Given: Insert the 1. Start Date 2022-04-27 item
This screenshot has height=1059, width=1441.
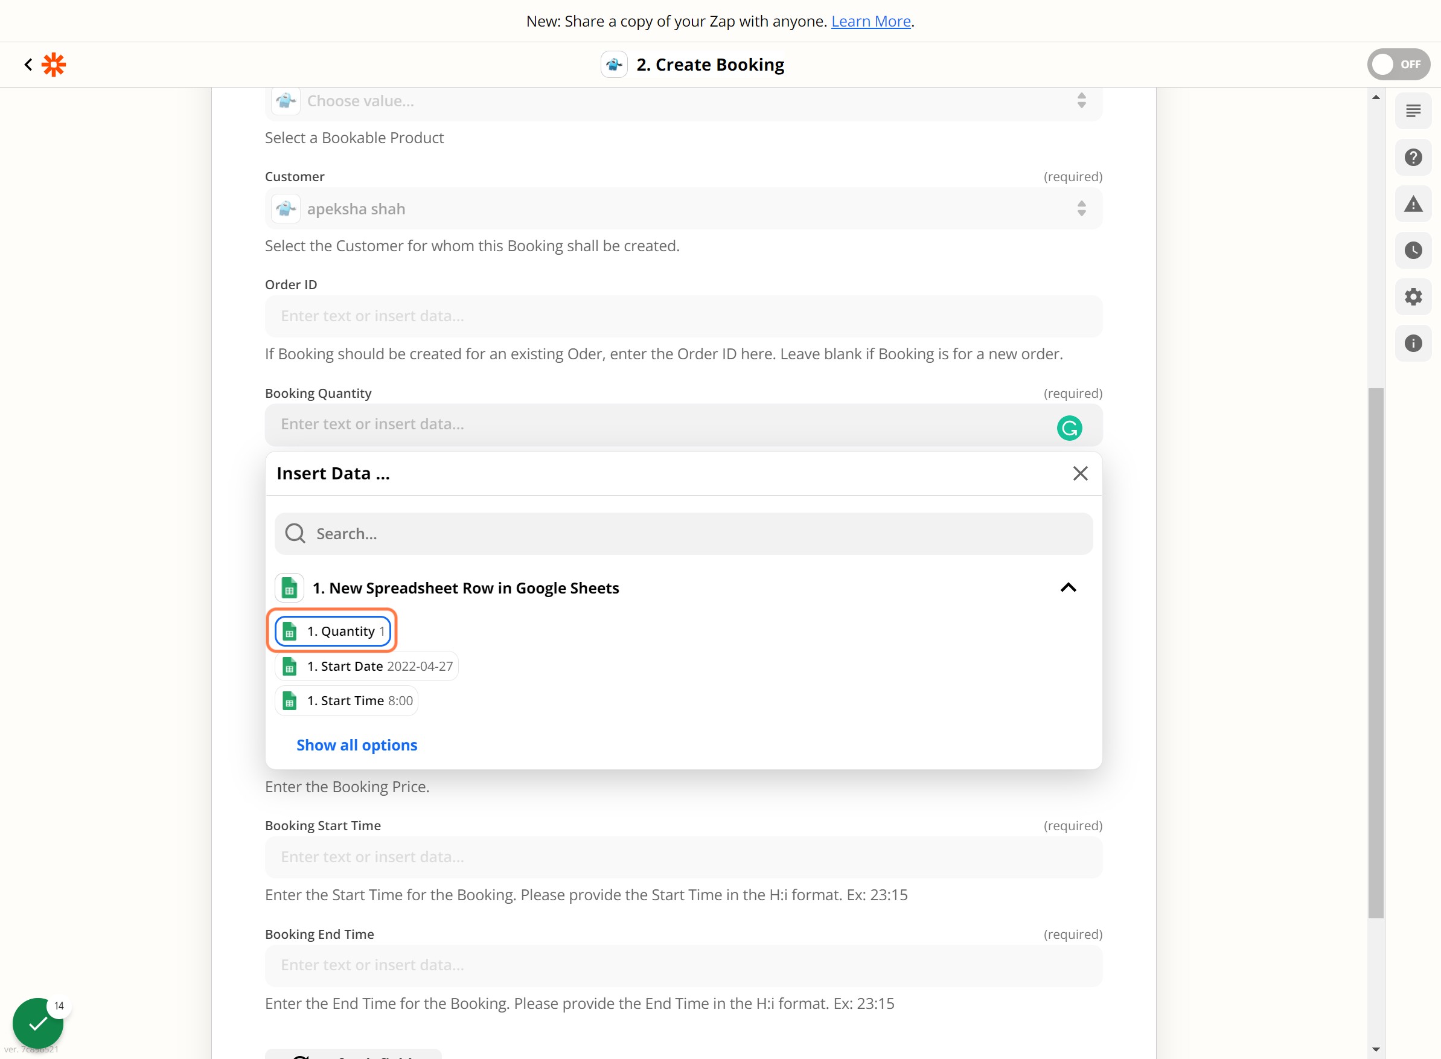Looking at the screenshot, I should [366, 666].
